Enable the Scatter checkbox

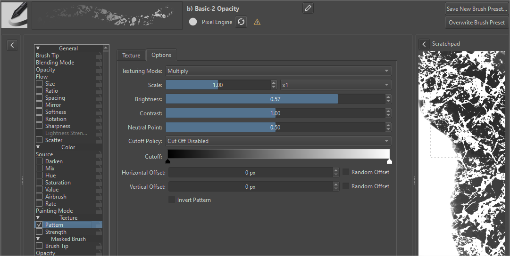click(40, 140)
